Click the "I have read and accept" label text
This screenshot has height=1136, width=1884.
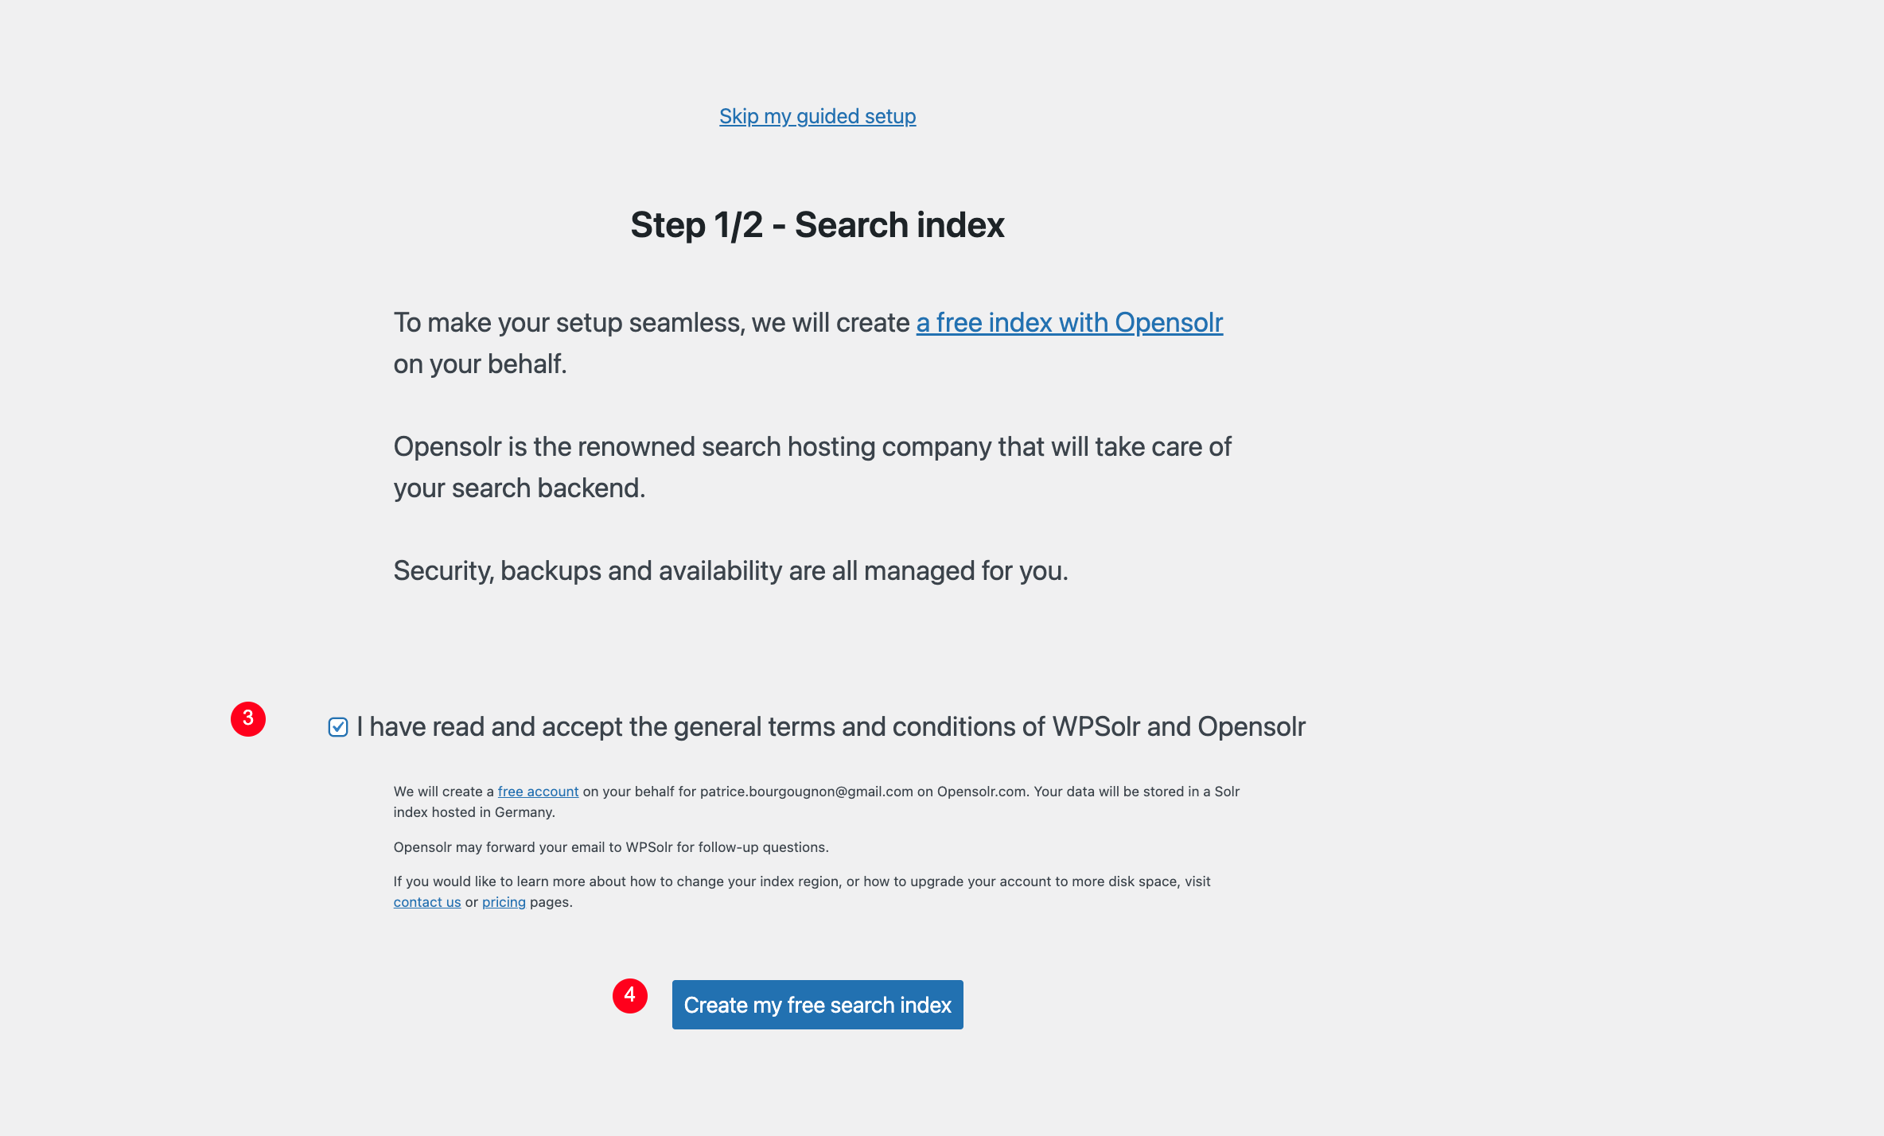831,726
